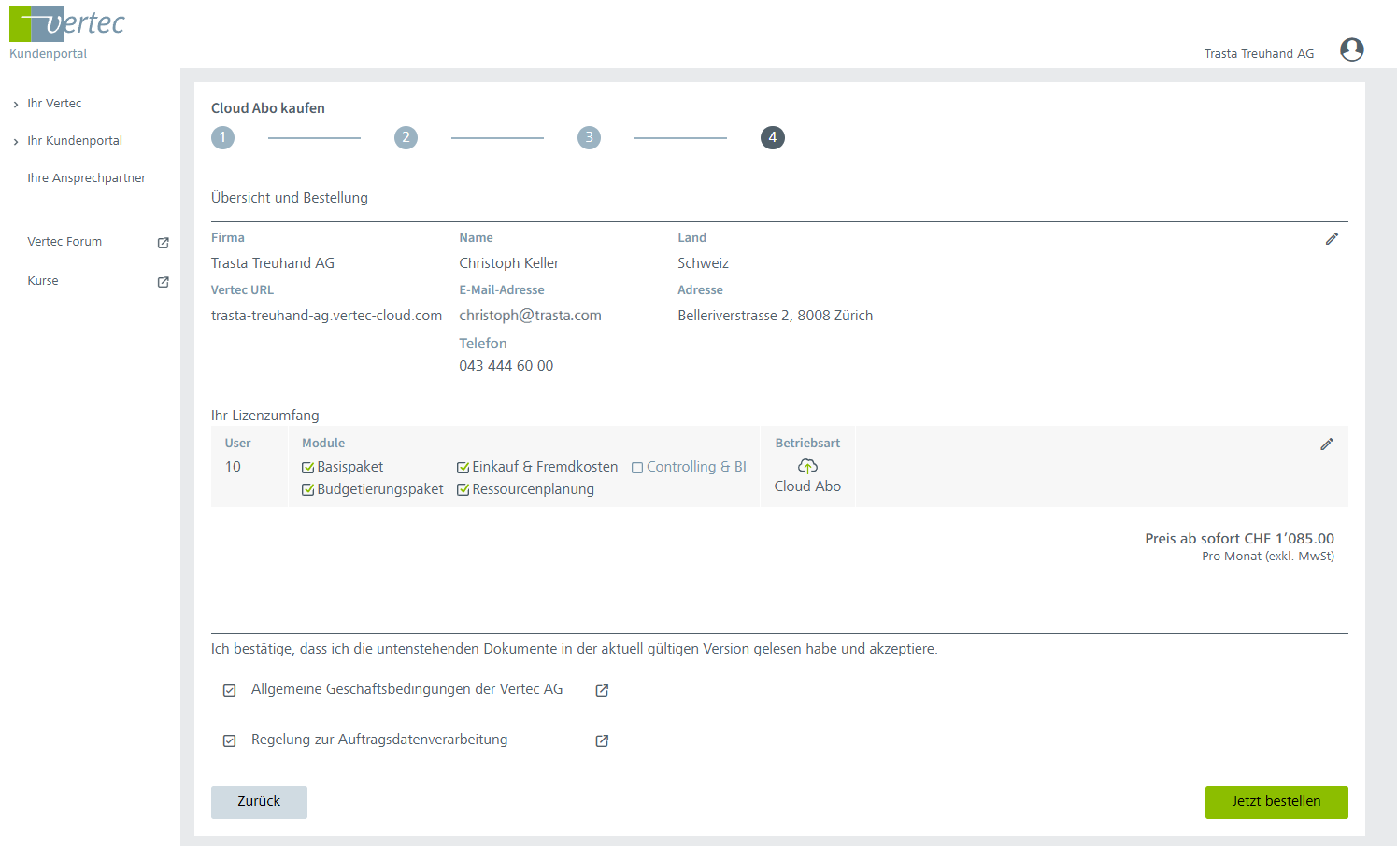Click the Vertec logo
Image resolution: width=1397 pixels, height=846 pixels.
[67, 24]
